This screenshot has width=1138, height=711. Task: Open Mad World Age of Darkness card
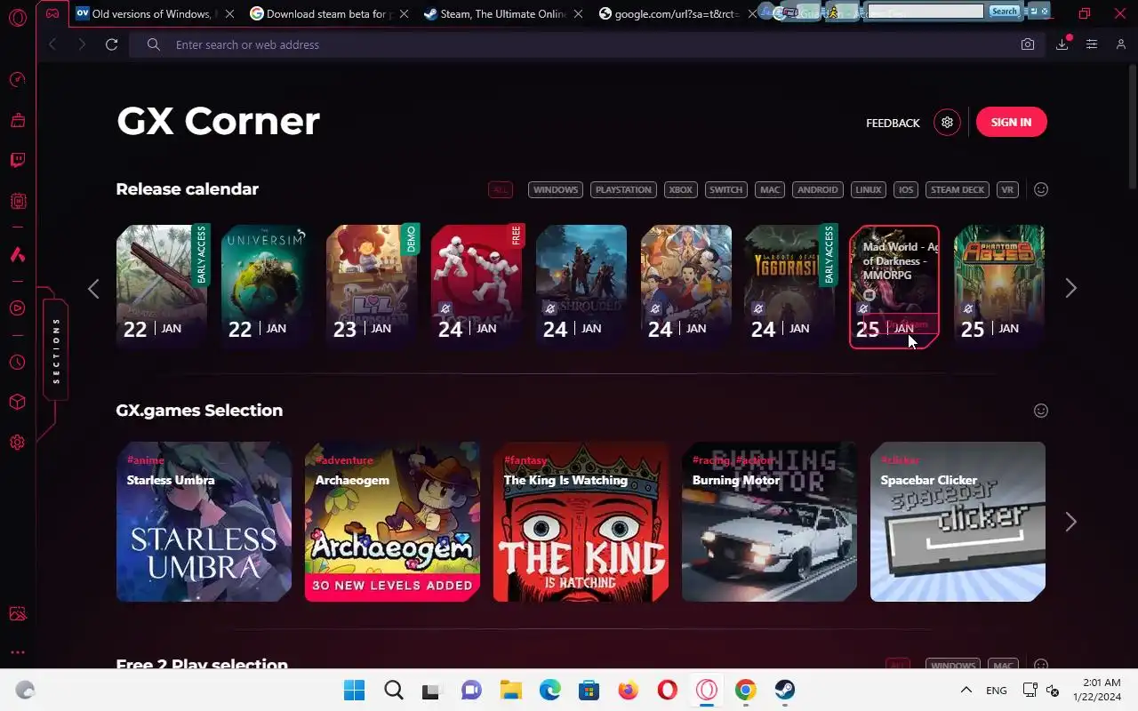click(x=894, y=286)
